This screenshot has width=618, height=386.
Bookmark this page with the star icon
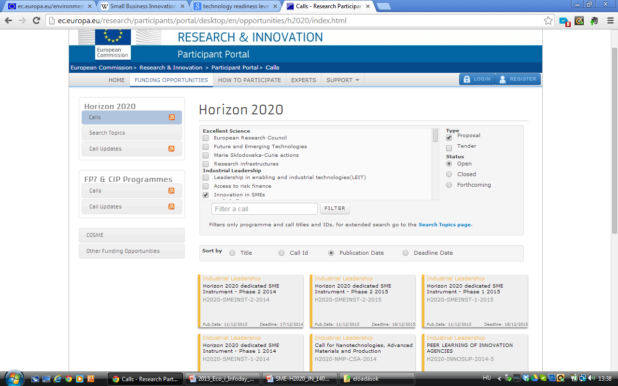tap(548, 21)
